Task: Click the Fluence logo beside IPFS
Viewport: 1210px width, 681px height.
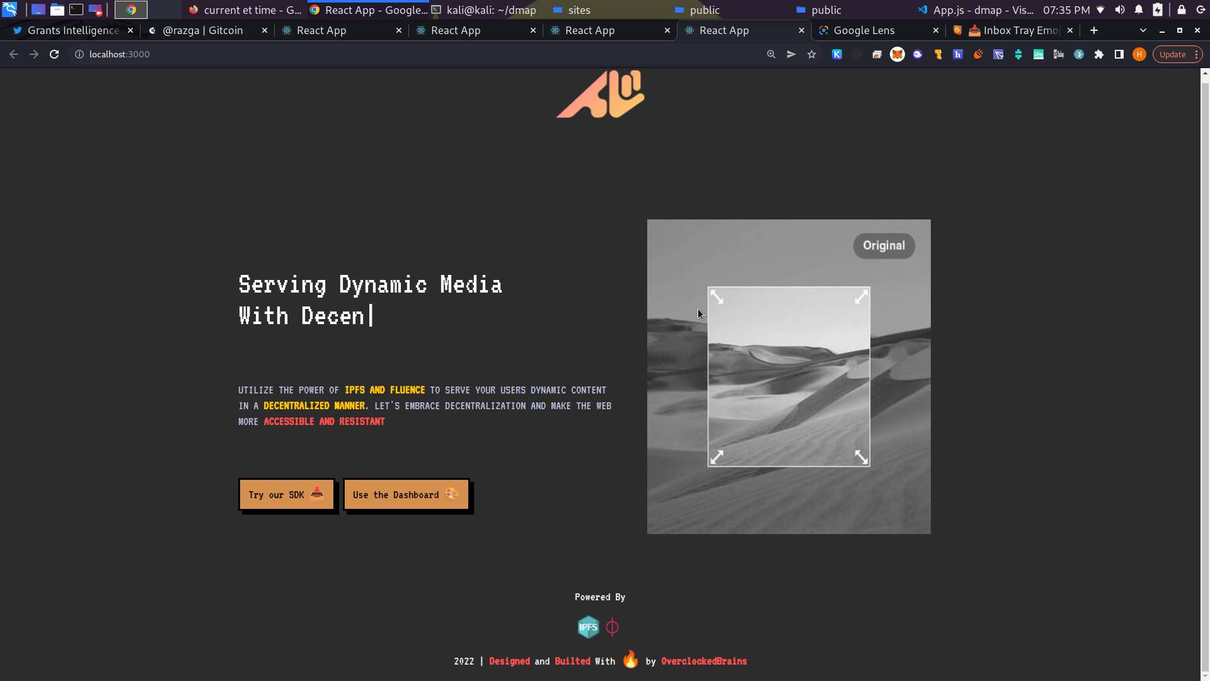Action: pyautogui.click(x=612, y=627)
